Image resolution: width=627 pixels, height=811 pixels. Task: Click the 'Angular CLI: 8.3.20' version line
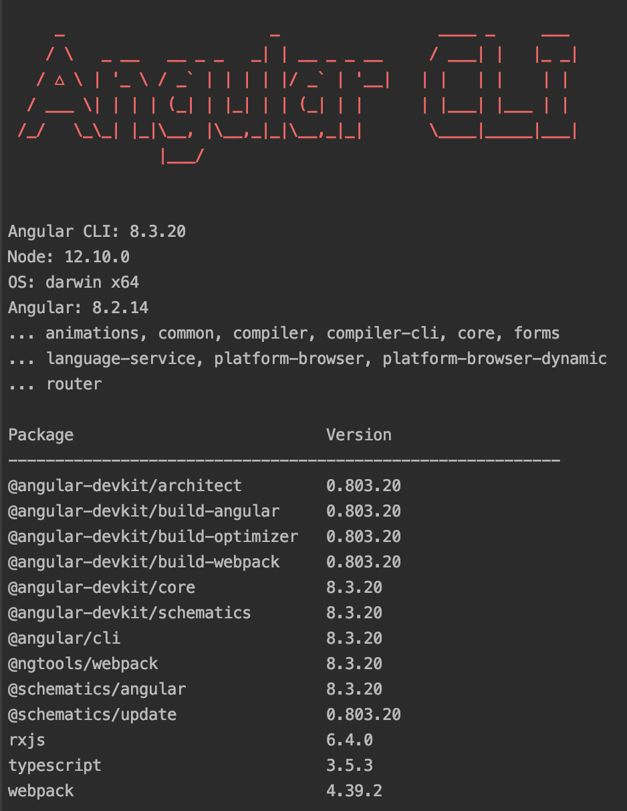coord(97,232)
